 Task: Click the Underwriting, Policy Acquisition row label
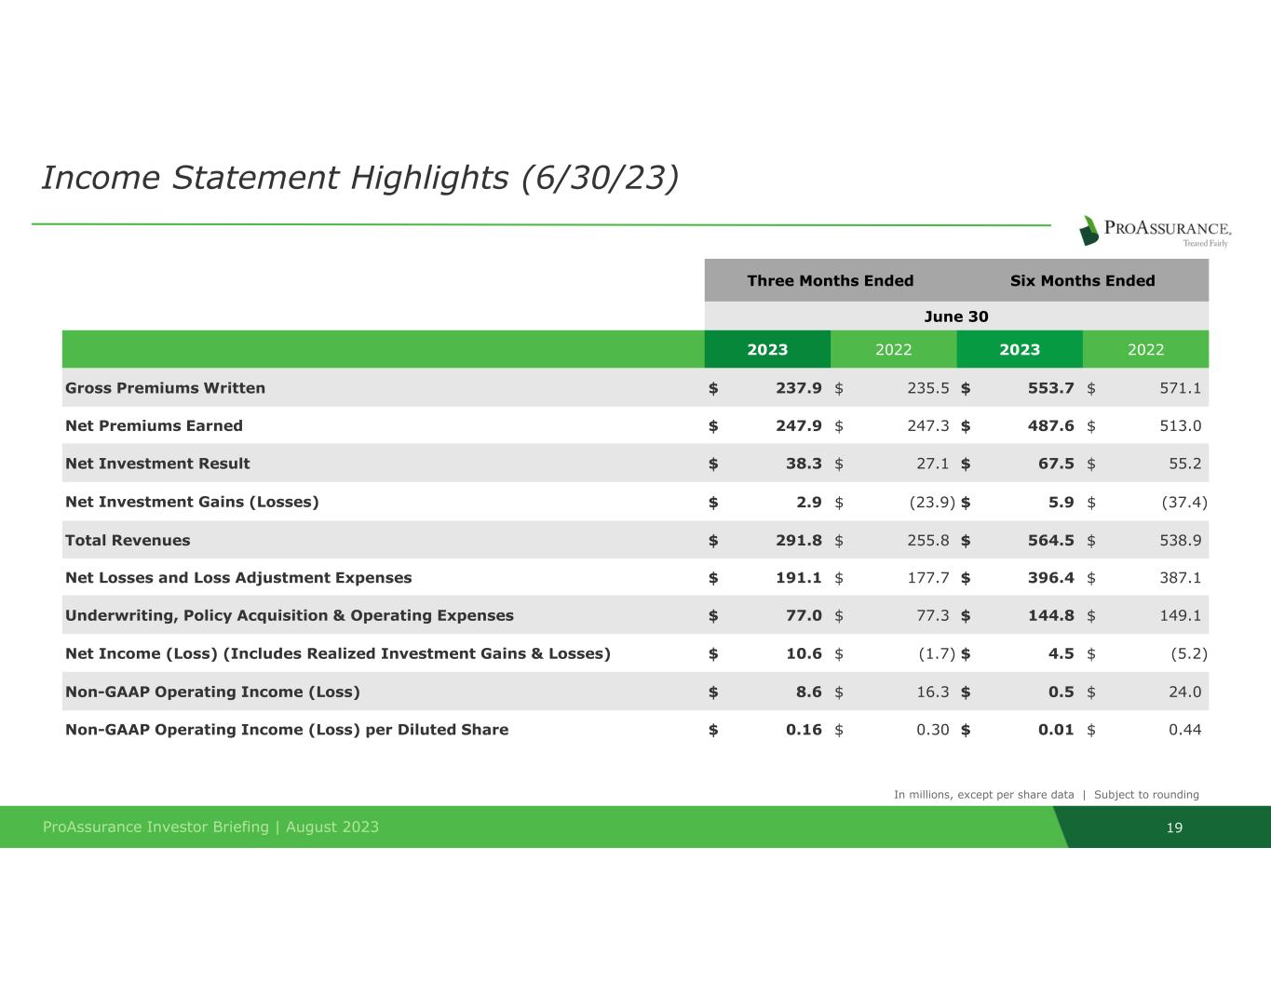(289, 615)
